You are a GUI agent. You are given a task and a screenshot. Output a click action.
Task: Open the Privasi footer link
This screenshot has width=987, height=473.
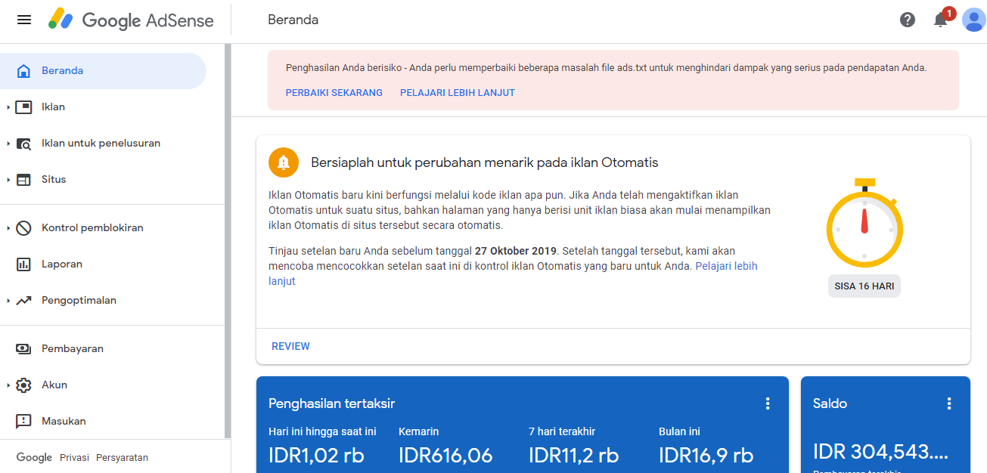click(x=74, y=458)
